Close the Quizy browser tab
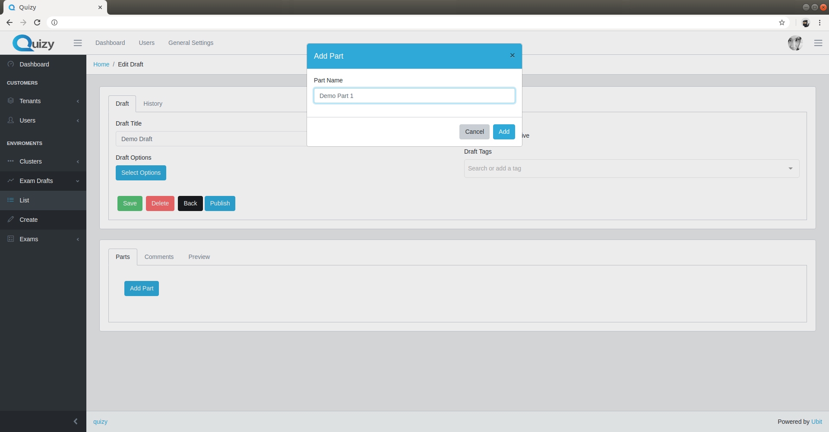 pos(100,7)
